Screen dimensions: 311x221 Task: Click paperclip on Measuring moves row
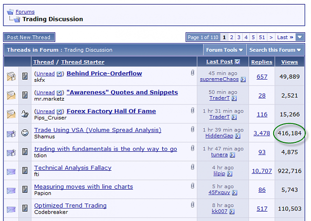pyautogui.click(x=193, y=186)
